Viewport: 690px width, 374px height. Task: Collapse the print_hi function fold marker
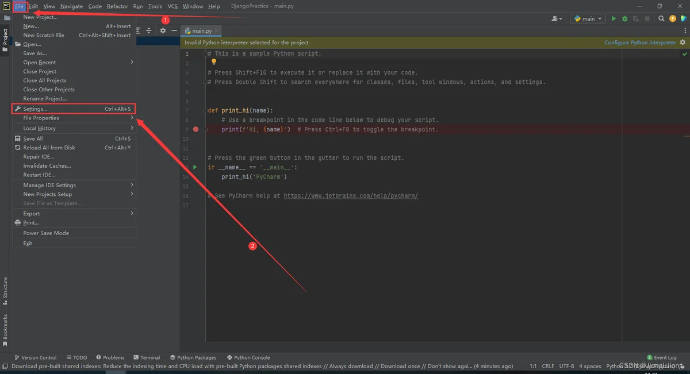(205, 110)
